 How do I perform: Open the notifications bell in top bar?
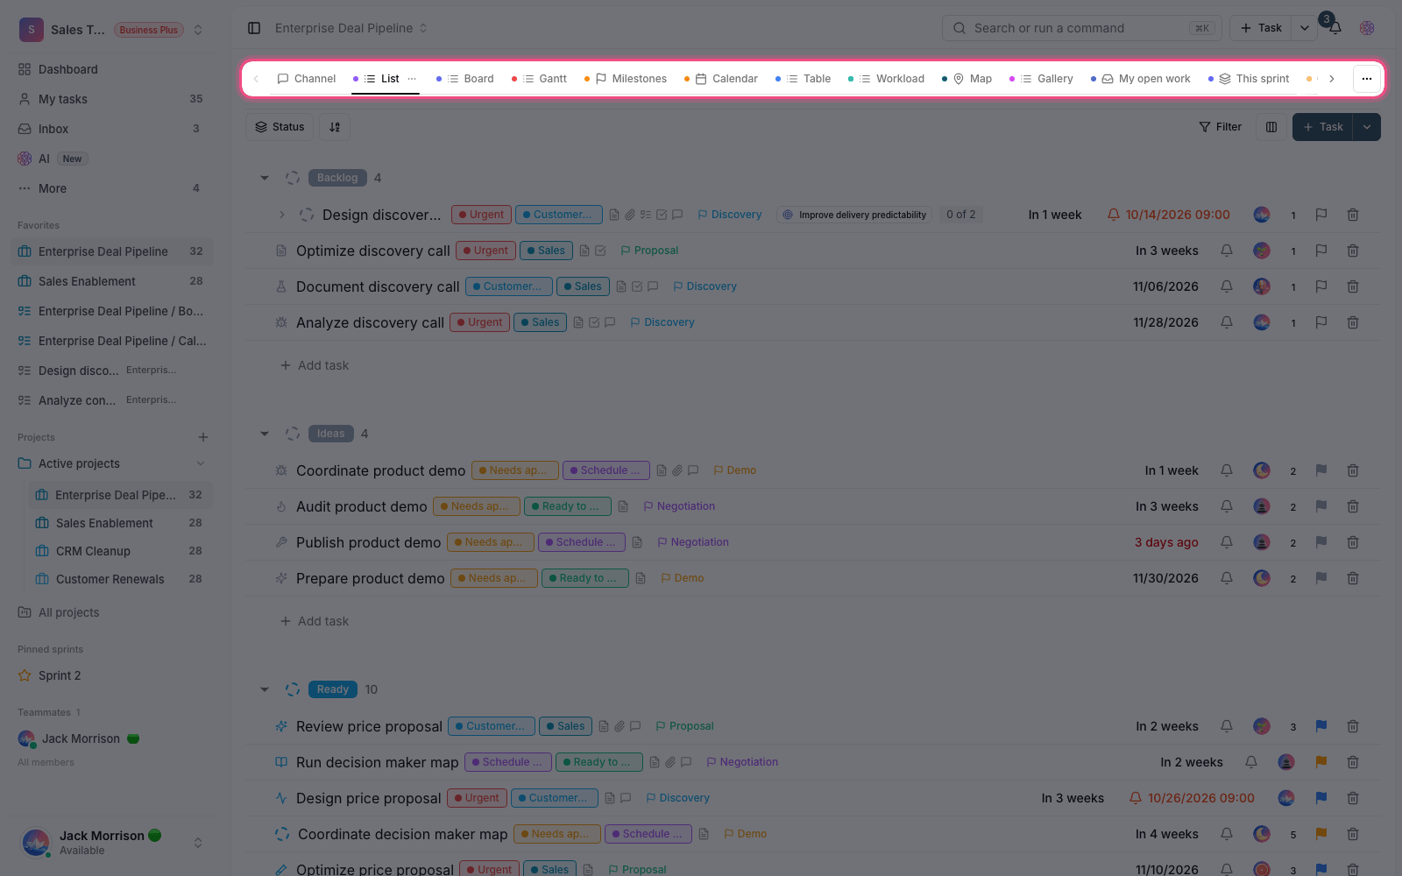click(1335, 28)
